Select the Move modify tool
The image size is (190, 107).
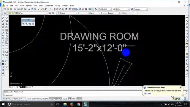[7, 33]
